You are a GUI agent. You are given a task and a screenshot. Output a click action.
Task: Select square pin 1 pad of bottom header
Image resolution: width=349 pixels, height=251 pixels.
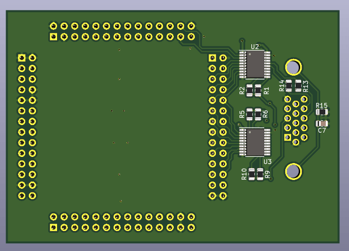[x=53, y=227]
